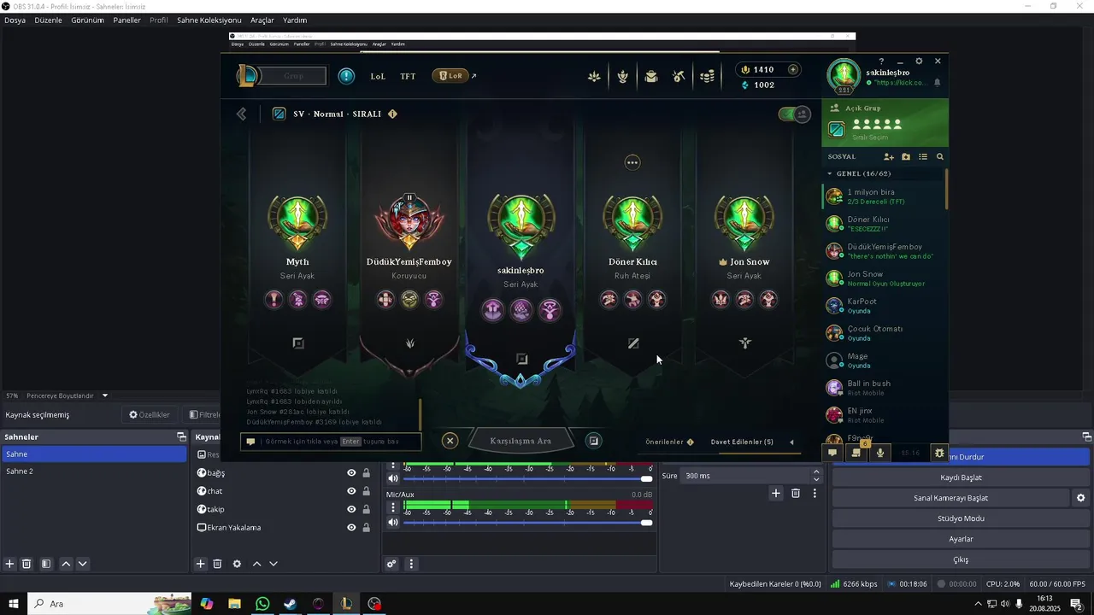Open transition three-dot properties menu
The image size is (1094, 615).
point(815,493)
